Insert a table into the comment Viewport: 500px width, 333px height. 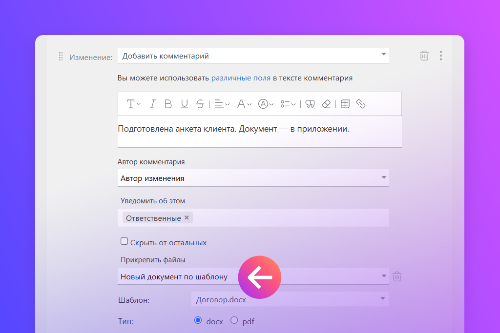pos(345,104)
